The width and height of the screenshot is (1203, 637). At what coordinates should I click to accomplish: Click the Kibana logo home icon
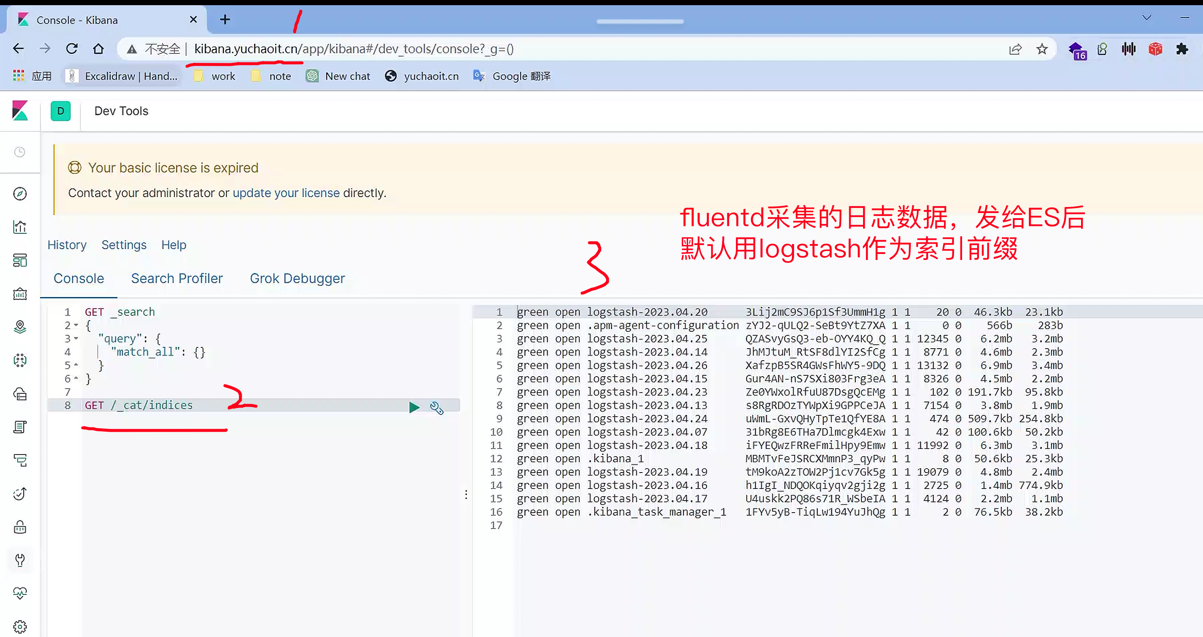[20, 111]
